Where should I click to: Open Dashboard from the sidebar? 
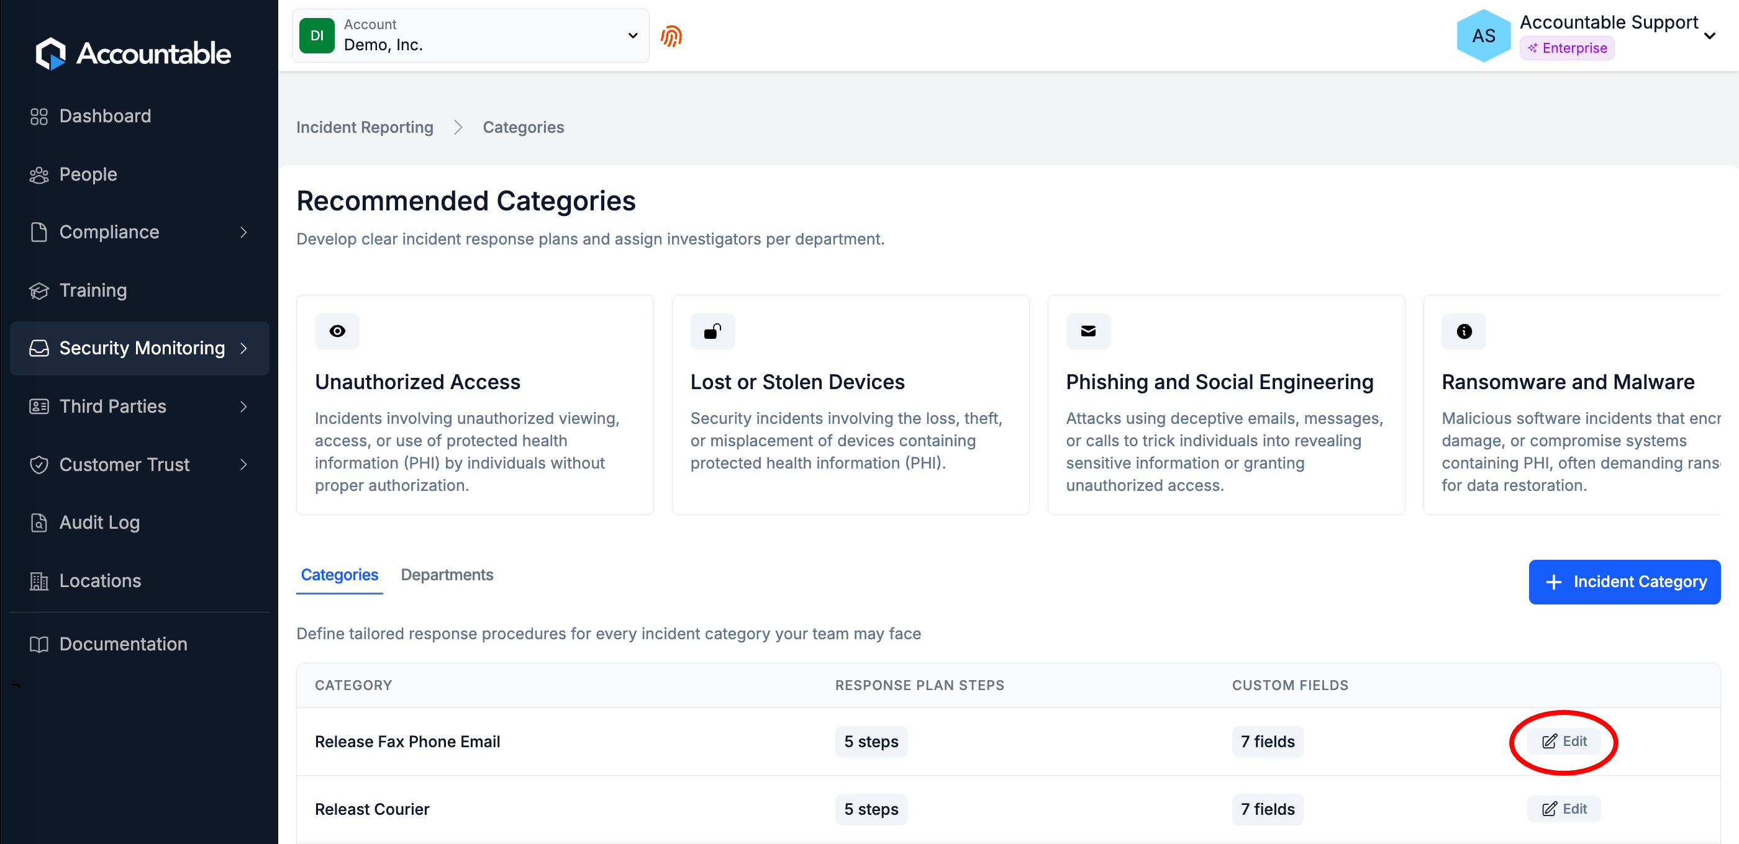coord(104,116)
